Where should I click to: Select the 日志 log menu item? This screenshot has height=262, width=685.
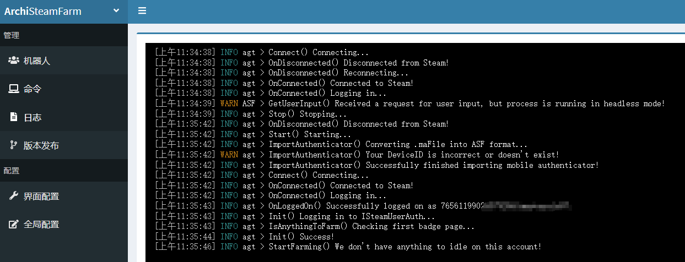(x=33, y=117)
